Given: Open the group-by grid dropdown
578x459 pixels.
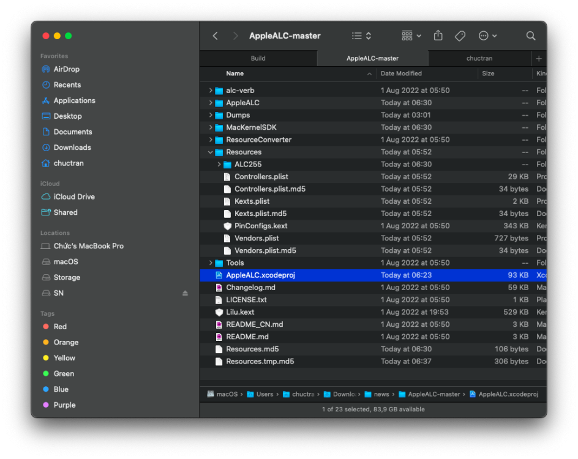Looking at the screenshot, I should tap(411, 35).
